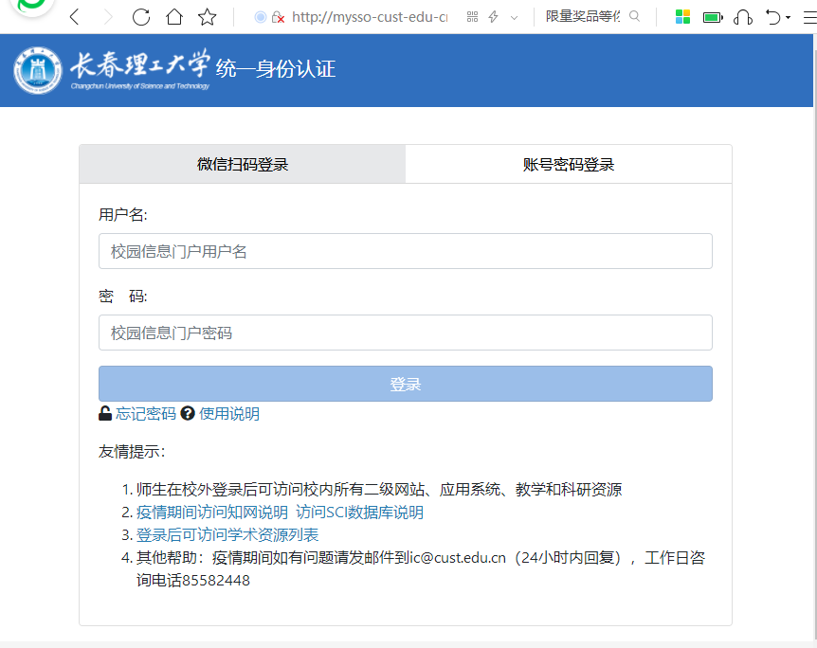Open the 使用说明 help link
817x648 pixels.
click(228, 414)
